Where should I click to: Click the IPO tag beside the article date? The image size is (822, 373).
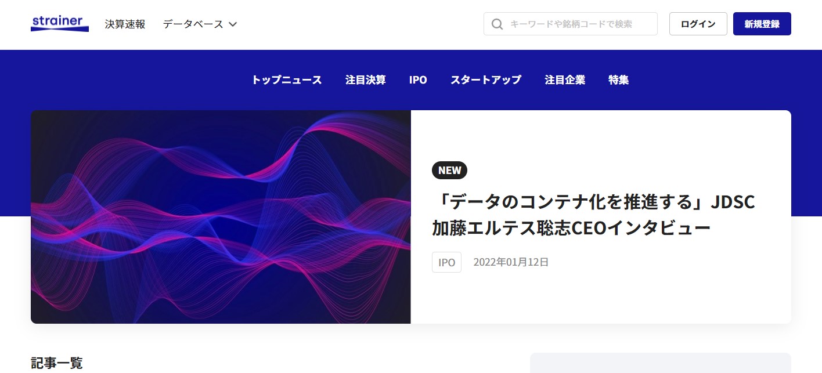tap(446, 262)
